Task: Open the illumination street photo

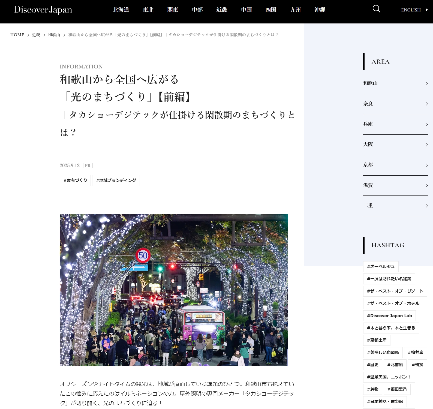Action: click(x=174, y=290)
